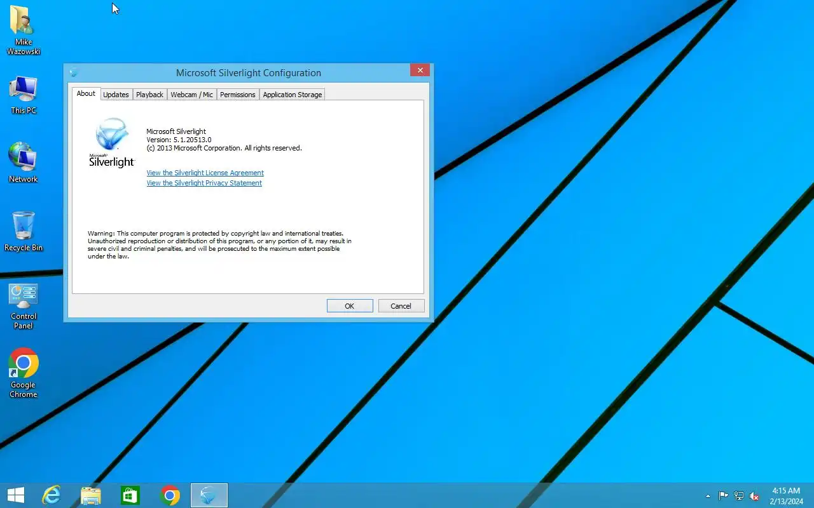Open File Explorer from taskbar
This screenshot has width=814, height=508.
[90, 495]
